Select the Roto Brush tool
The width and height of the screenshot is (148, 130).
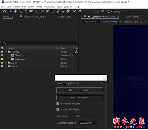[74, 11]
